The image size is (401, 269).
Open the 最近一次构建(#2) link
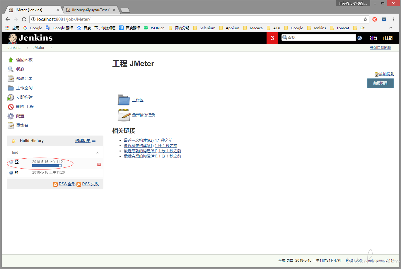point(148,141)
